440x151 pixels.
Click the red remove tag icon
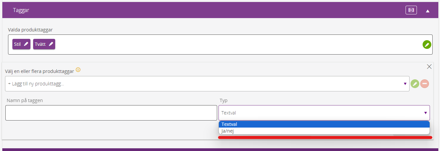tap(425, 84)
